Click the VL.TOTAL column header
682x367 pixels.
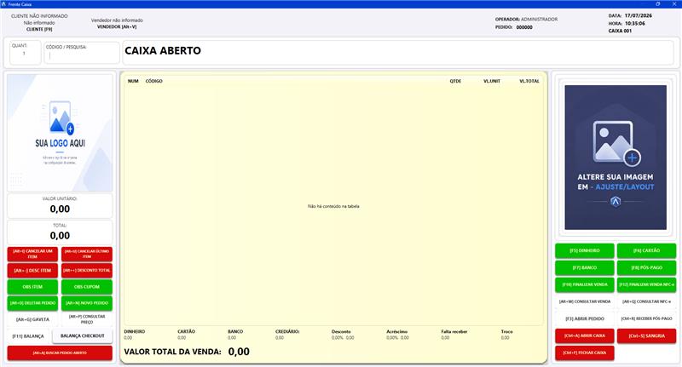[529, 81]
